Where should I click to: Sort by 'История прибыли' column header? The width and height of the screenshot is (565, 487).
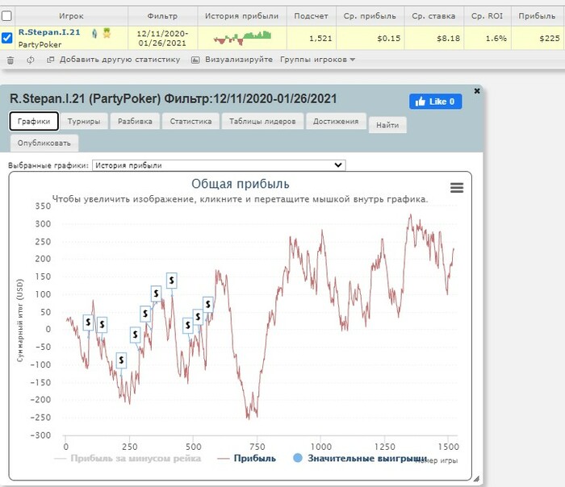pyautogui.click(x=242, y=16)
